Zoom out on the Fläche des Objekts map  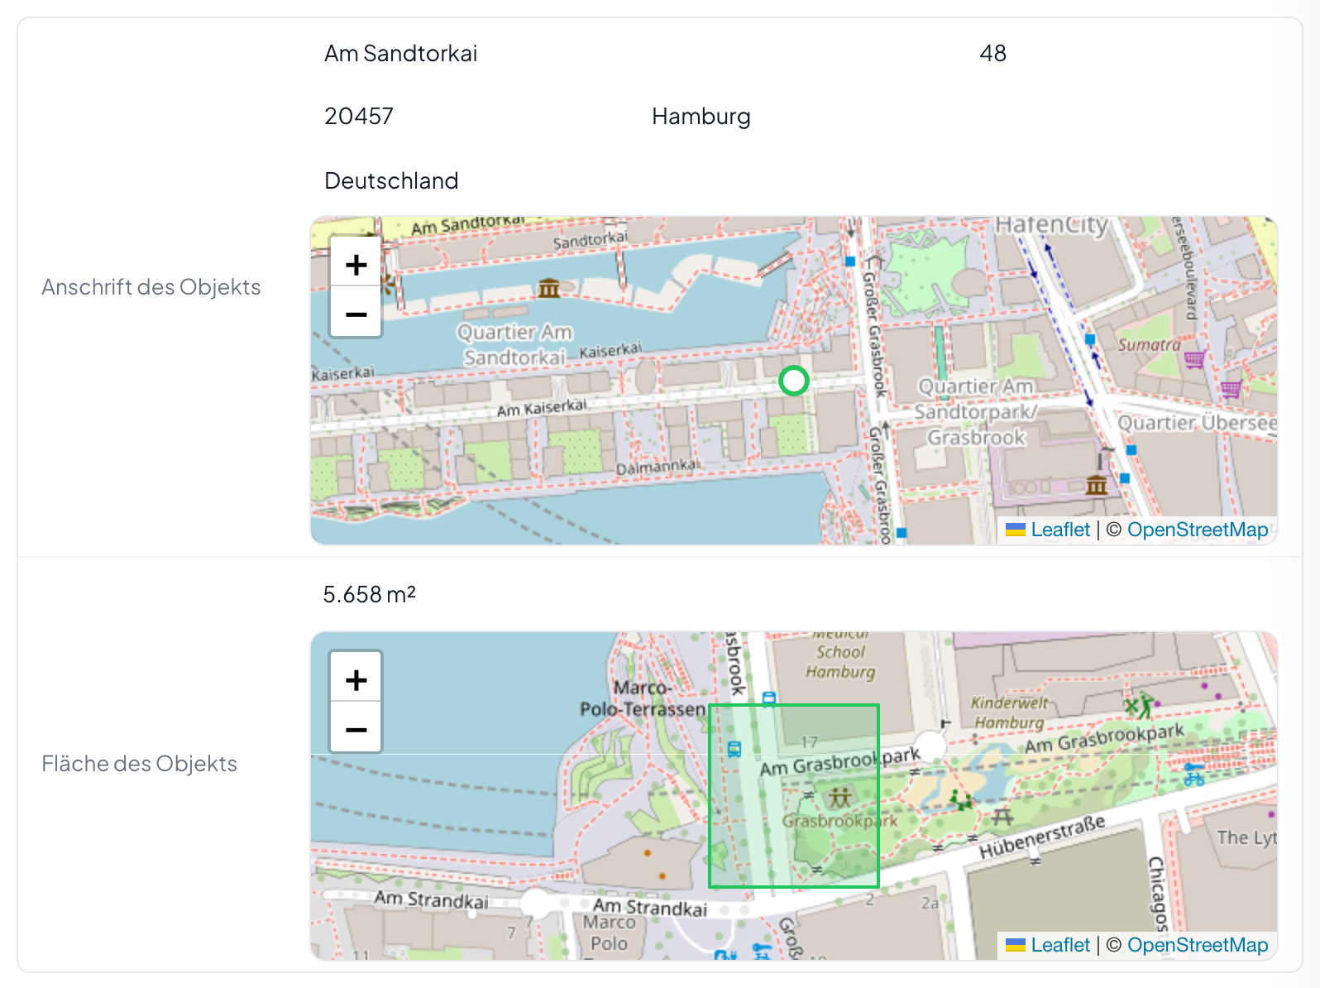click(356, 729)
